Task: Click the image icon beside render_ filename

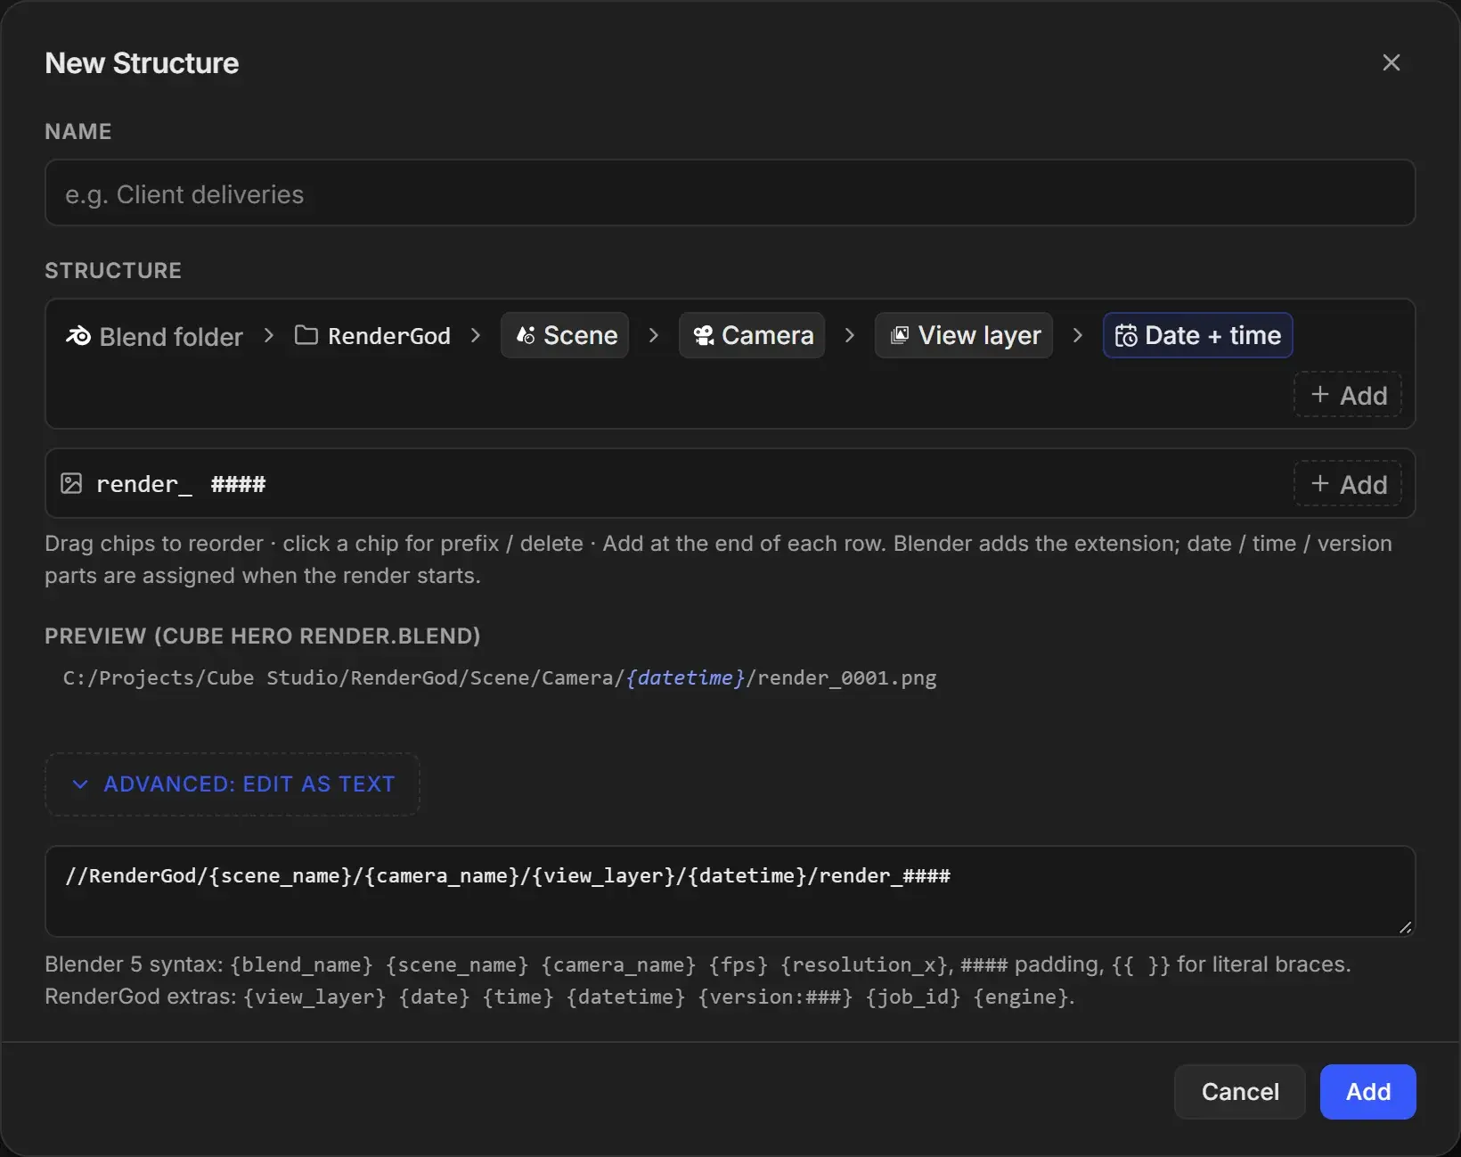Action: click(x=71, y=483)
